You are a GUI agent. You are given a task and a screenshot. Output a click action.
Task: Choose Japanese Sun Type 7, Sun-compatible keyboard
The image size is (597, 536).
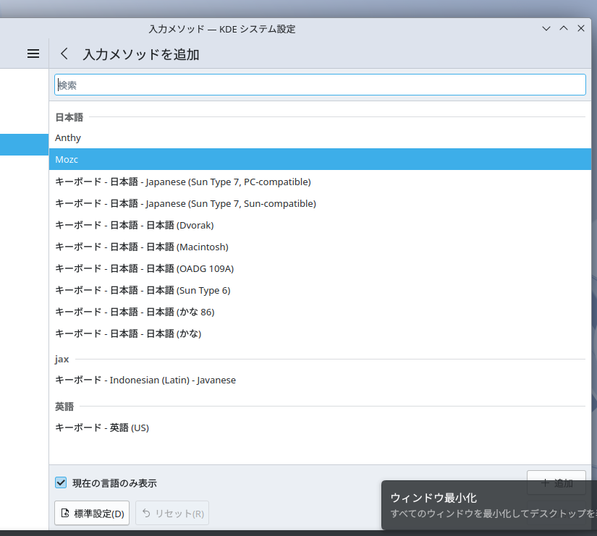point(185,203)
